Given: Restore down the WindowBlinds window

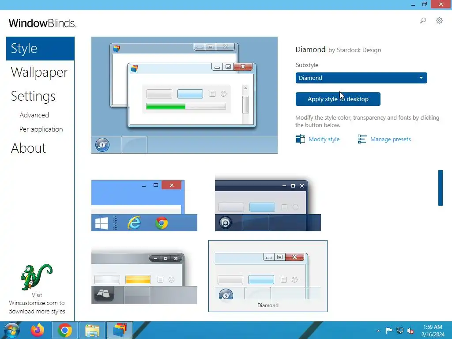Looking at the screenshot, I should point(425,4).
